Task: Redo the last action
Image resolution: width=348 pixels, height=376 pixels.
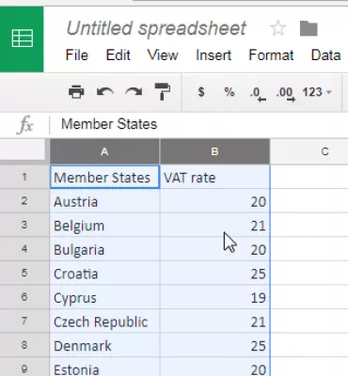Action: (x=134, y=92)
